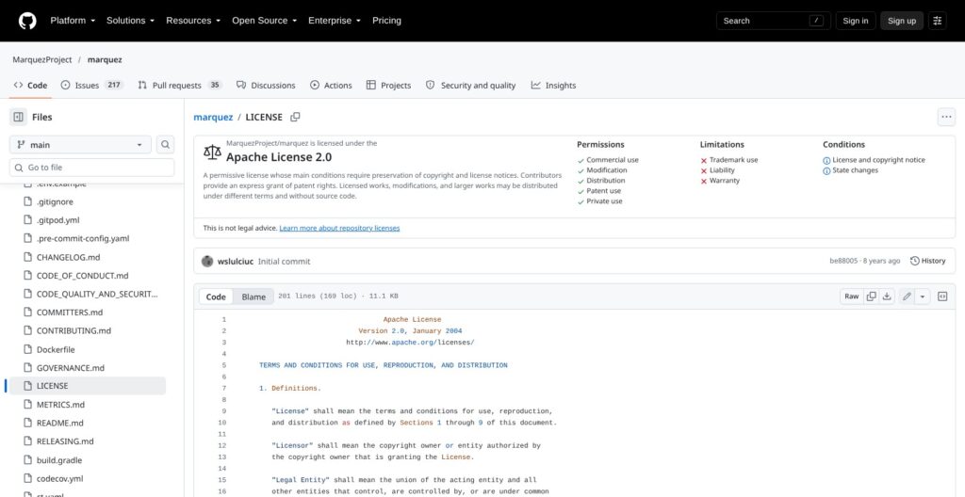Copy file path icon next to LICENSE
Image resolution: width=965 pixels, height=497 pixels.
[x=295, y=117]
